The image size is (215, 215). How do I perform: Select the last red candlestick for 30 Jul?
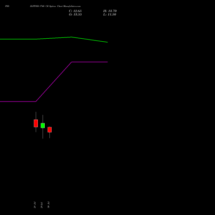pyautogui.click(x=49, y=129)
